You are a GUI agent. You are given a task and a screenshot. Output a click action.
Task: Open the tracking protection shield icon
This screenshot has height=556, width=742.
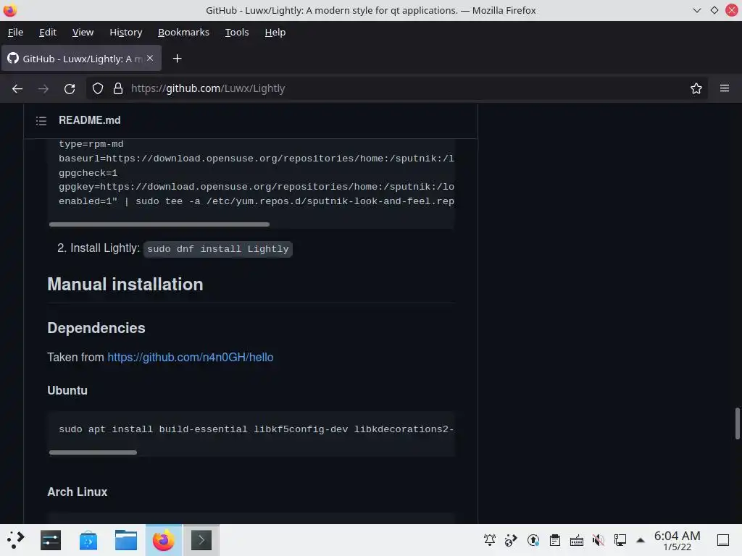click(x=98, y=88)
